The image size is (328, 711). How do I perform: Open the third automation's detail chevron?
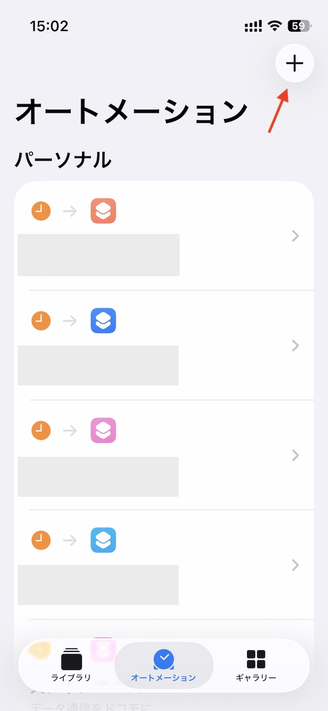(295, 456)
